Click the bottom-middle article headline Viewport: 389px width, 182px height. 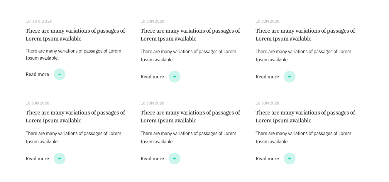point(190,117)
